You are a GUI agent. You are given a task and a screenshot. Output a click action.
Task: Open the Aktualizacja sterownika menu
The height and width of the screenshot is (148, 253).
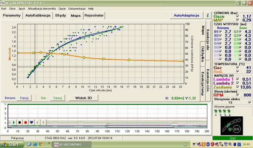coord(42,9)
